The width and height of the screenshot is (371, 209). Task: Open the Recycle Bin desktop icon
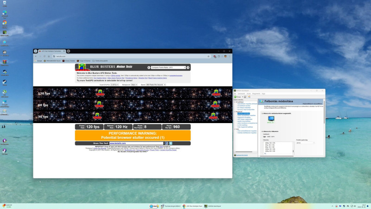[5, 4]
